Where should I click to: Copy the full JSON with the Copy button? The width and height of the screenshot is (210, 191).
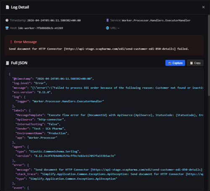[x=195, y=63]
